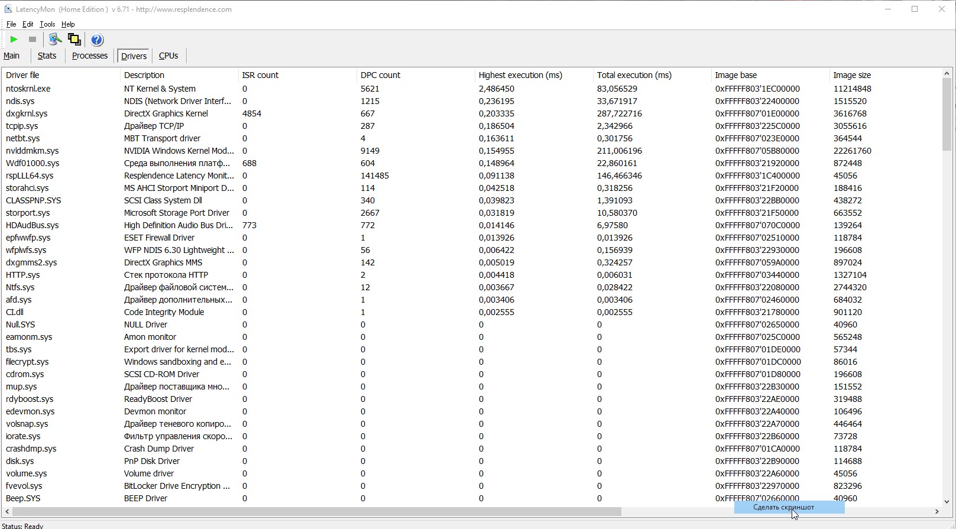The height and width of the screenshot is (529, 956).
Task: Click the copy report to clipboard icon
Action: tap(74, 40)
